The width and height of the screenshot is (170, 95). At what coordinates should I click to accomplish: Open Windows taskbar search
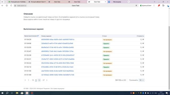(x=7, y=93)
